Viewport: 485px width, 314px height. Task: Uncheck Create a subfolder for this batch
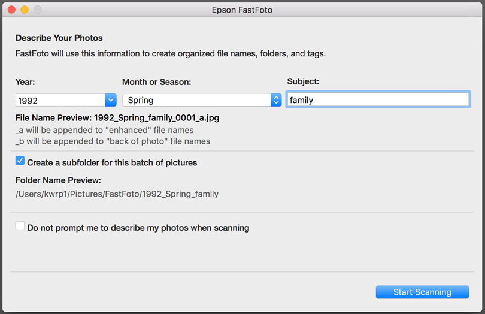[x=20, y=161]
